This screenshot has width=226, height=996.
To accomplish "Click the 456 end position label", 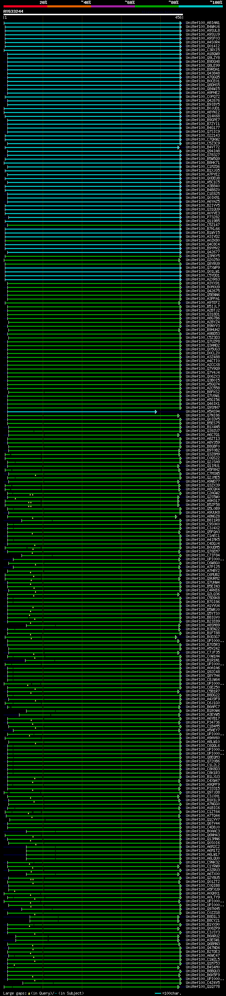I will [178, 17].
